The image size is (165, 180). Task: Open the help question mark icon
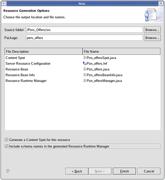coord(8,171)
